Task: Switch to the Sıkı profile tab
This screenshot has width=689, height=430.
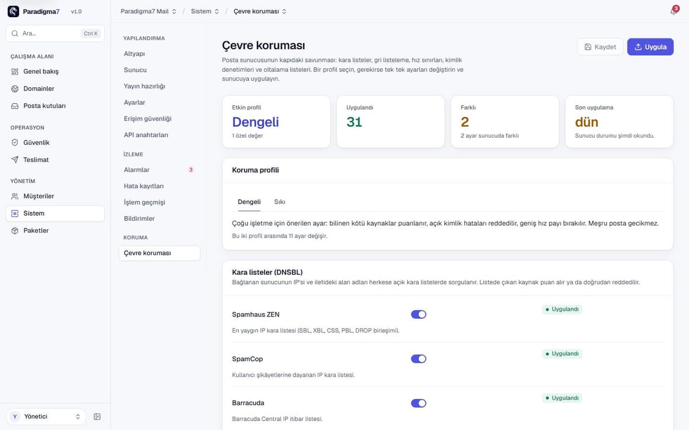Action: coord(280,202)
